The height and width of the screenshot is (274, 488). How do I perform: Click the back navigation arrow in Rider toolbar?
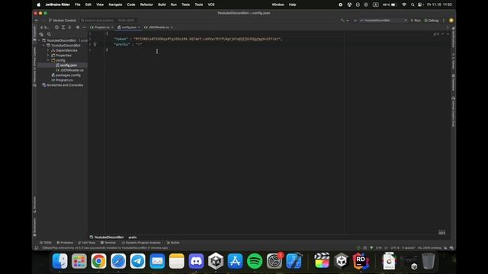point(37,21)
